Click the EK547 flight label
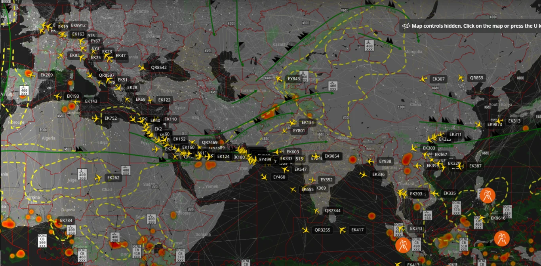This screenshot has height=266, width=541. 301,169
